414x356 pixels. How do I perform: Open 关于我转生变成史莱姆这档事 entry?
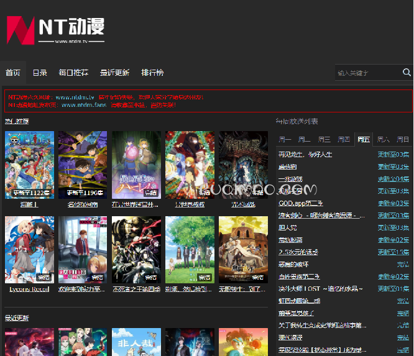click(x=323, y=326)
